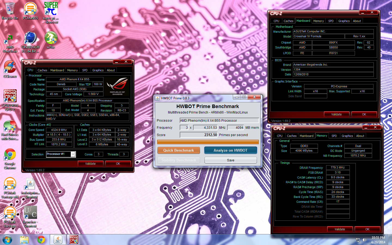Click the orange benchmark progress bar
This screenshot has width=392, height=245.
[x=208, y=142]
